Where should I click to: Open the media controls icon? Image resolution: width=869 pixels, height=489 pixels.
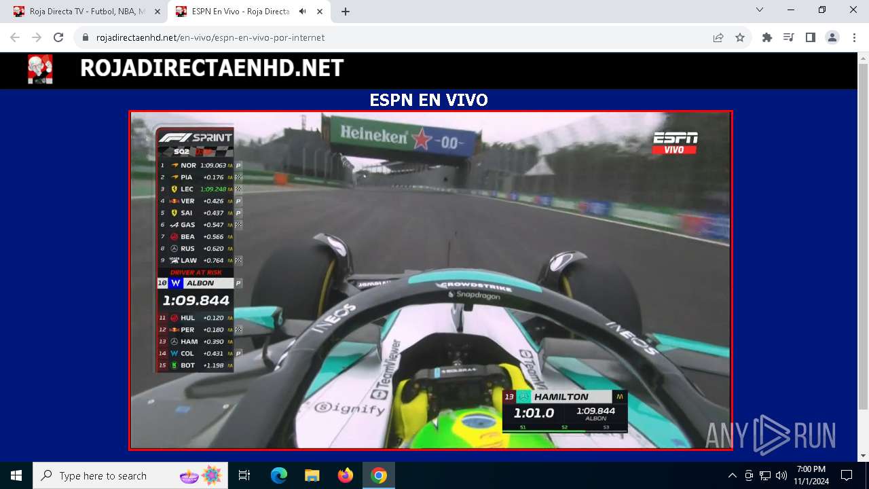[789, 37]
